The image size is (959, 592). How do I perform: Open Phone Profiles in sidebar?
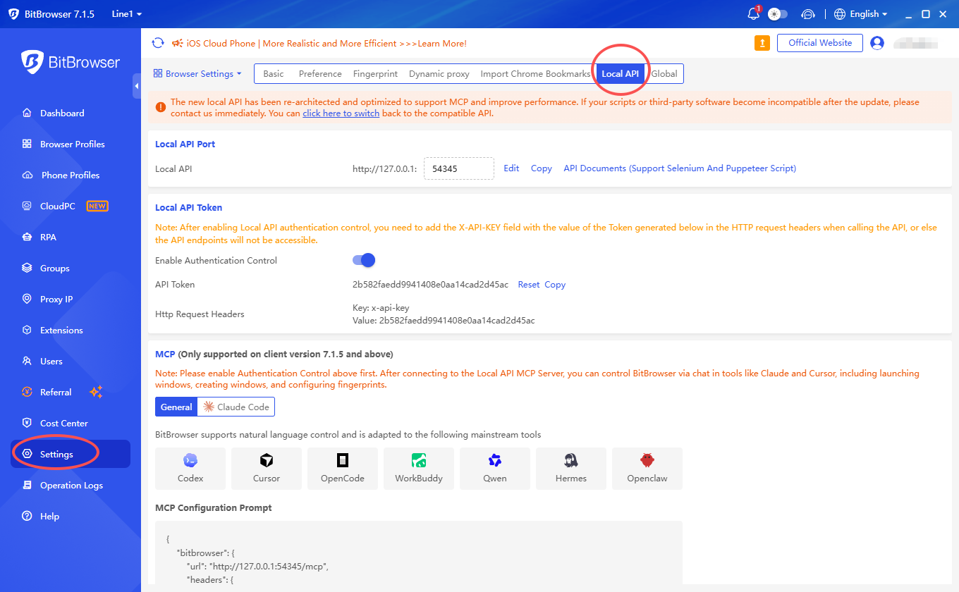pyautogui.click(x=71, y=175)
